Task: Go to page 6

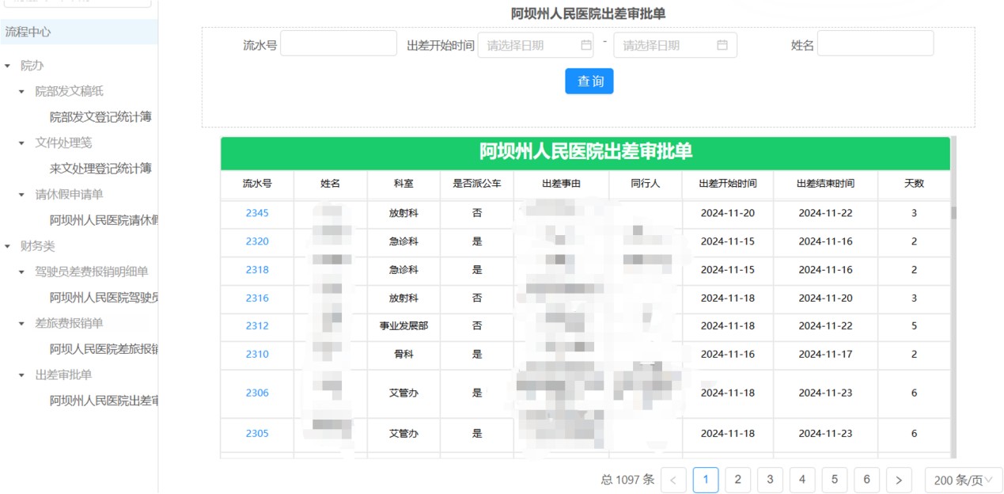Action: 866,480
